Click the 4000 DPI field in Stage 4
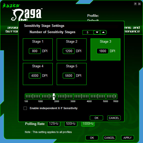Screen dimensions: 143x143 [35, 76]
